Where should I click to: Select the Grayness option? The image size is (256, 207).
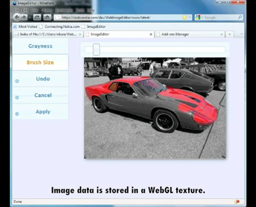[40, 46]
